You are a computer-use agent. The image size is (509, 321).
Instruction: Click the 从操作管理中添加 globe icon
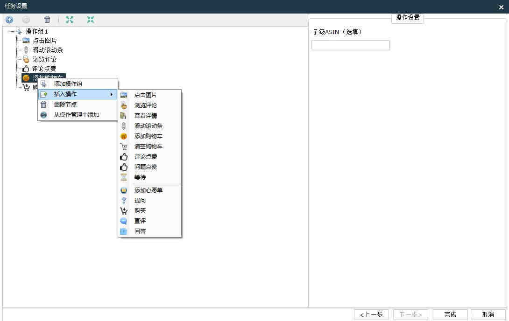click(43, 115)
